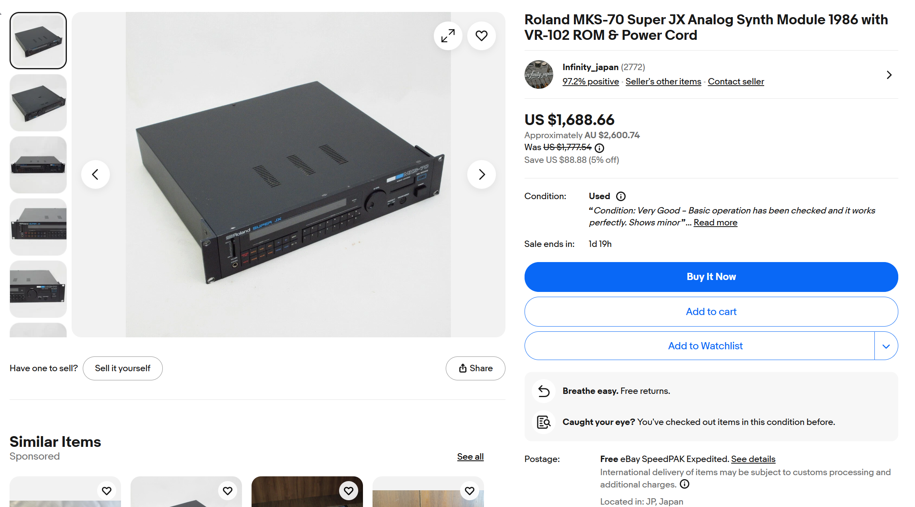The width and height of the screenshot is (915, 507).
Task: Open info icon for customs charges note
Action: [x=684, y=484]
